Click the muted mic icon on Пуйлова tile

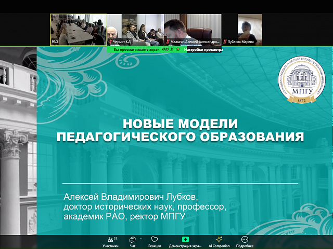225,41
